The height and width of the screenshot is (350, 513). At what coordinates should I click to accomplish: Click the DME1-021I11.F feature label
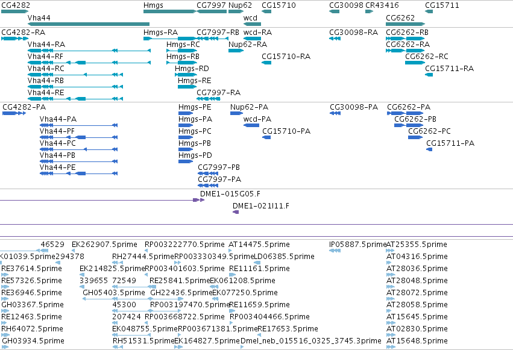point(261,206)
